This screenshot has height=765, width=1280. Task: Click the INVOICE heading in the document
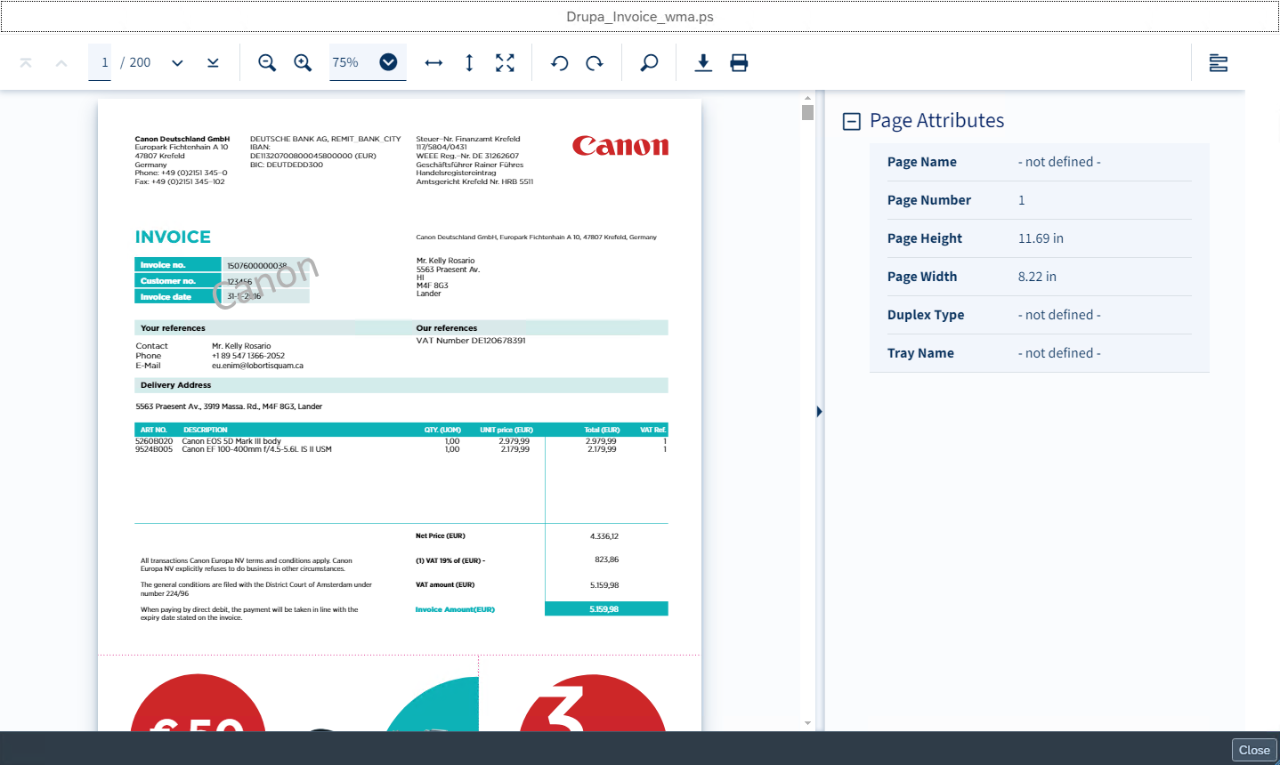pos(173,237)
